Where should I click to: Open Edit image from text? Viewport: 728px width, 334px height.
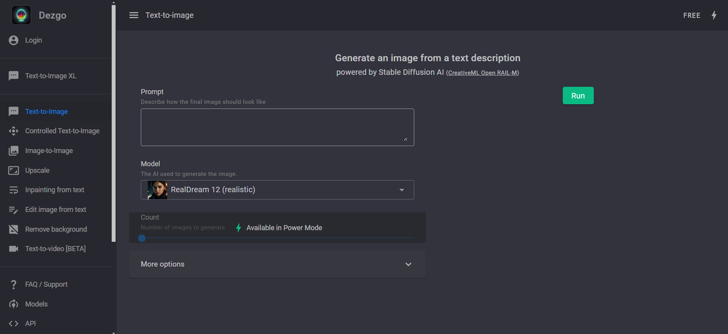[x=56, y=209]
